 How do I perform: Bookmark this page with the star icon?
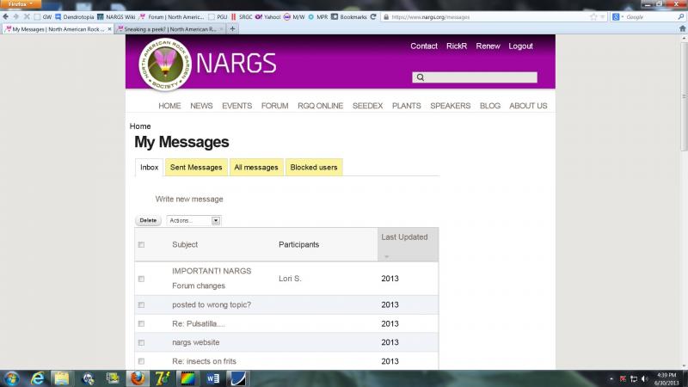pyautogui.click(x=593, y=16)
